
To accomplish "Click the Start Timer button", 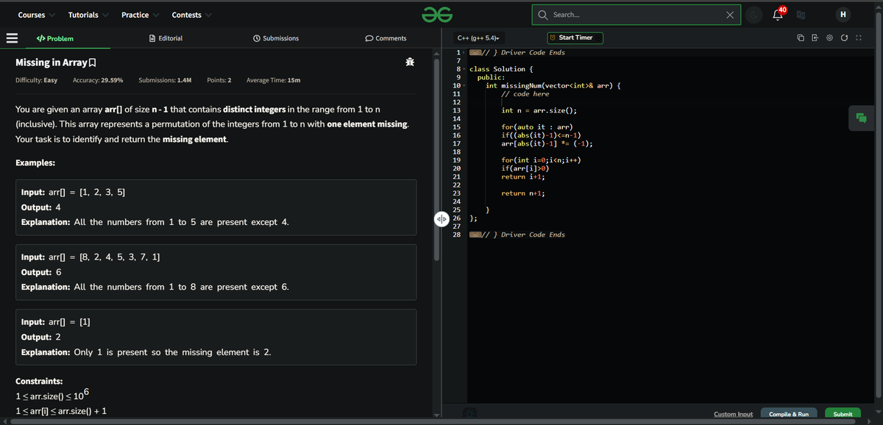I will point(574,37).
